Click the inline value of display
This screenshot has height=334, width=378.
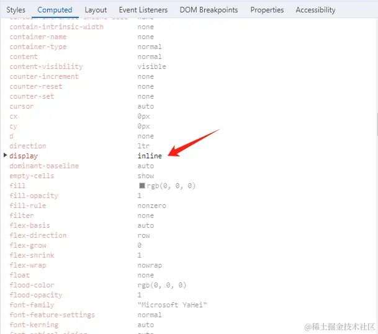pos(150,156)
